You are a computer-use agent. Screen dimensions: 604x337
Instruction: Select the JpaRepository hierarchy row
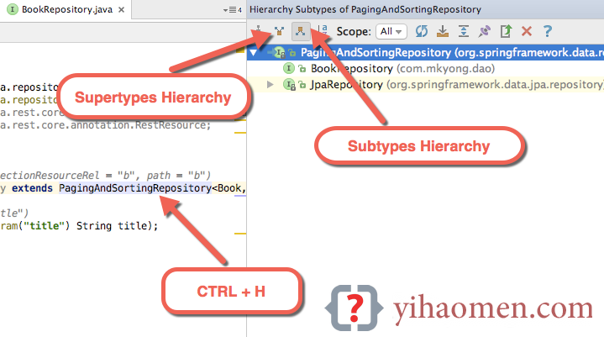tap(425, 84)
